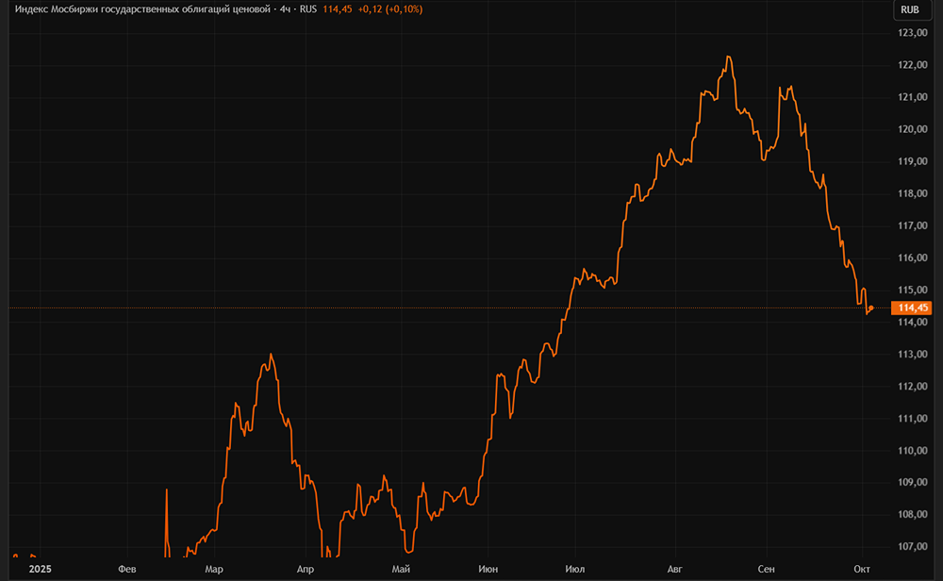
Task: Click the RUS exchange label in header
Action: pos(308,9)
